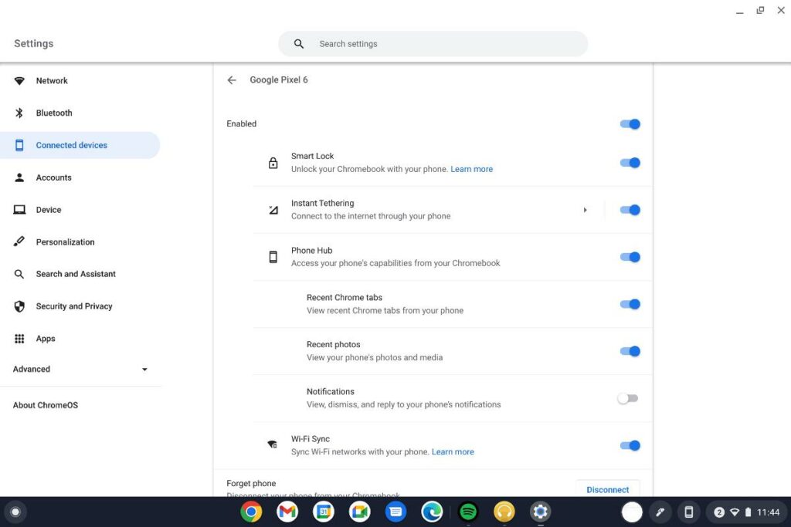
Task: Select the Device settings section
Action: click(x=49, y=209)
